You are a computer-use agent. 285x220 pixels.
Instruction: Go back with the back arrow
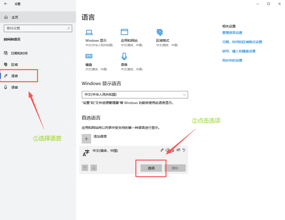[x=5, y=4]
